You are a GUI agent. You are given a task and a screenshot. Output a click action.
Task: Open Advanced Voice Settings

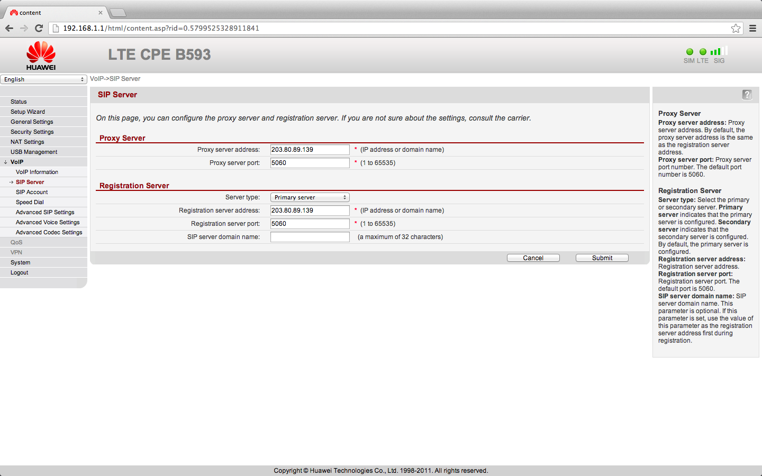click(x=48, y=222)
